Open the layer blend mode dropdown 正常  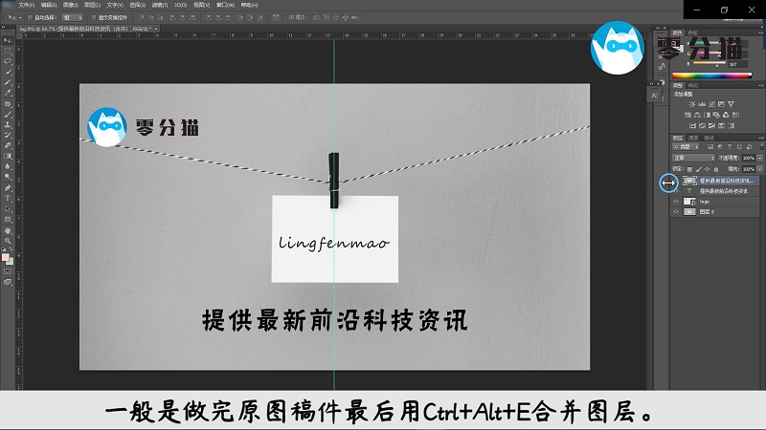click(x=691, y=158)
